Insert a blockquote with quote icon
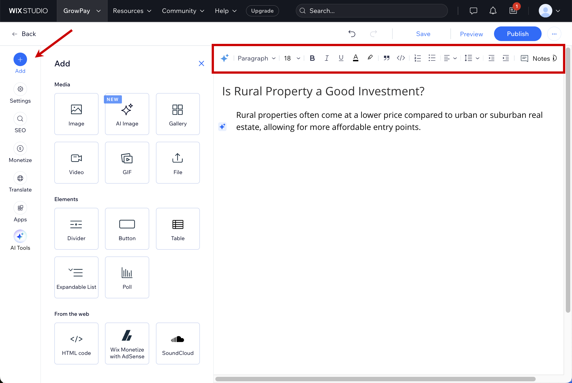The image size is (572, 383). coord(386,58)
